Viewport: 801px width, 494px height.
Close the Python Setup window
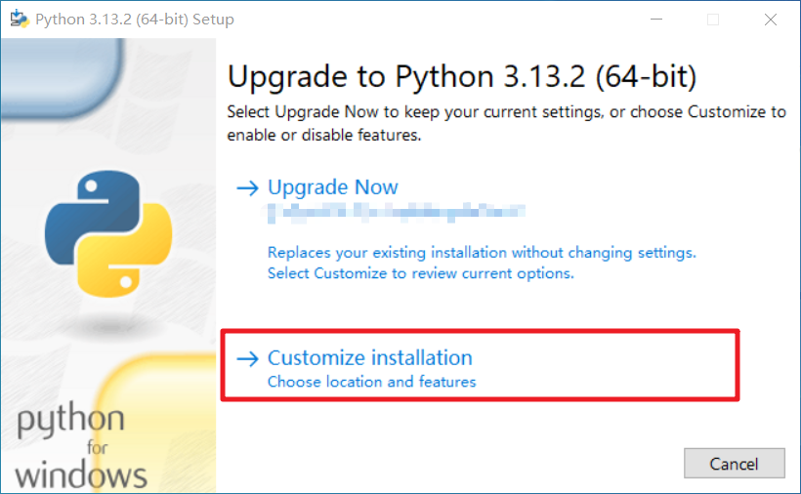tap(771, 20)
